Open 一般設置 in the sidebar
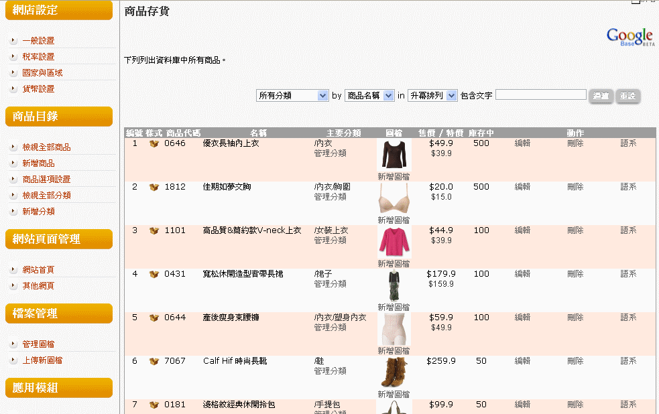 [38, 41]
